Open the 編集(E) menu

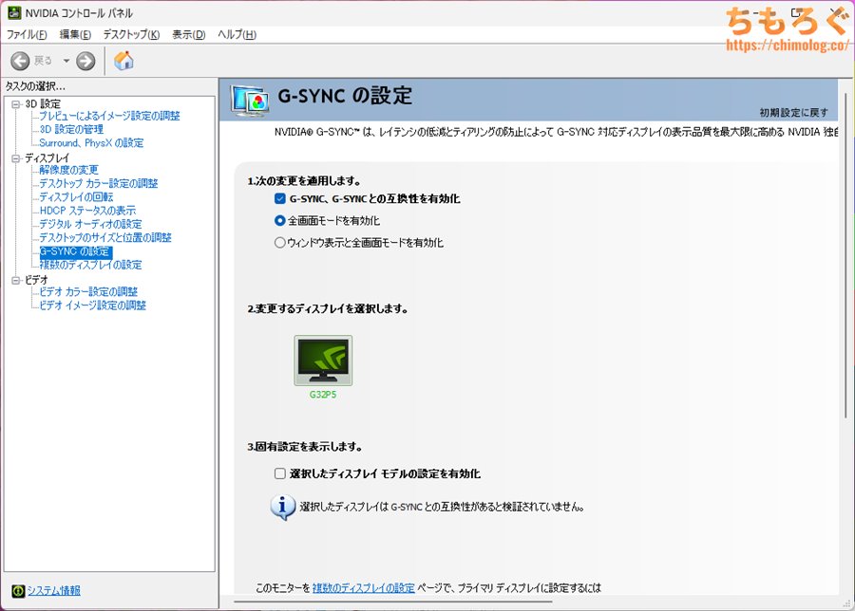[x=75, y=34]
